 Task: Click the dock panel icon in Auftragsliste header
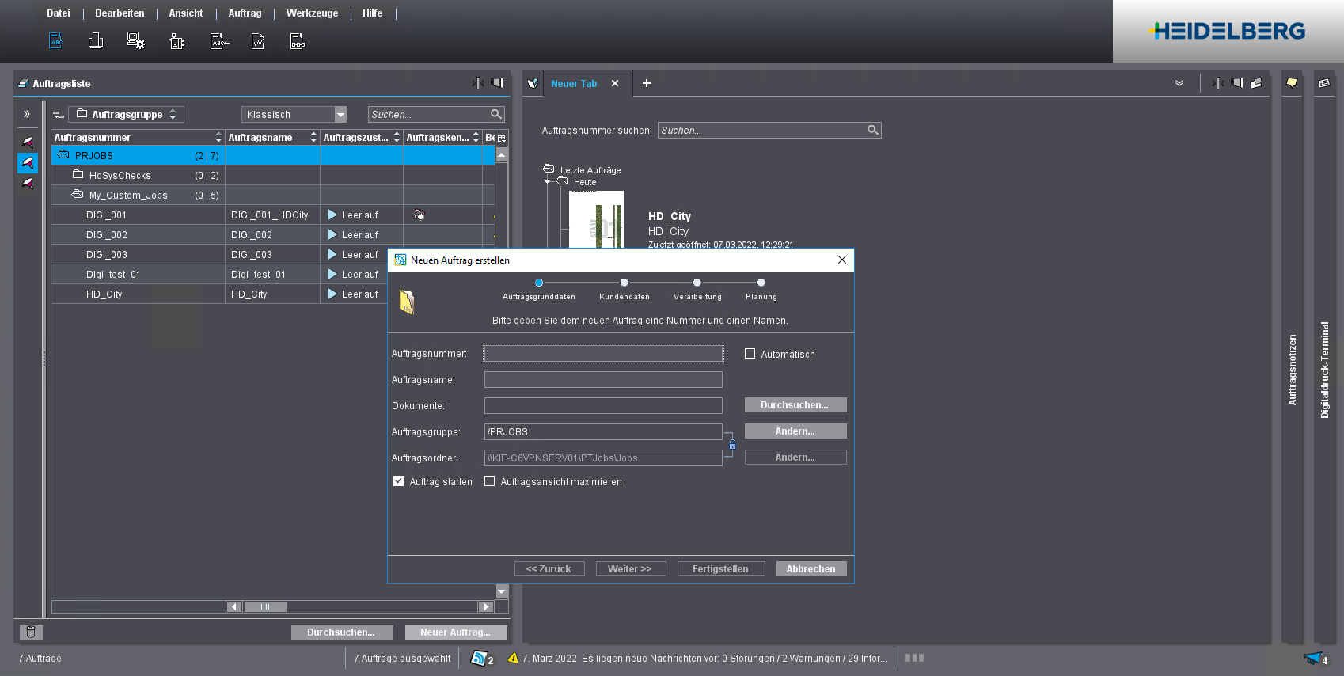pyautogui.click(x=497, y=82)
